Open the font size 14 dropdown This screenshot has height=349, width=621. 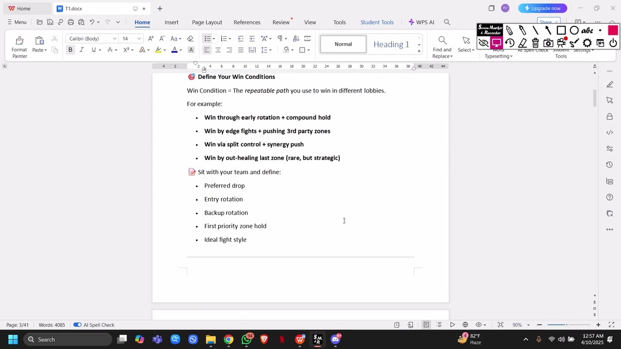139,39
